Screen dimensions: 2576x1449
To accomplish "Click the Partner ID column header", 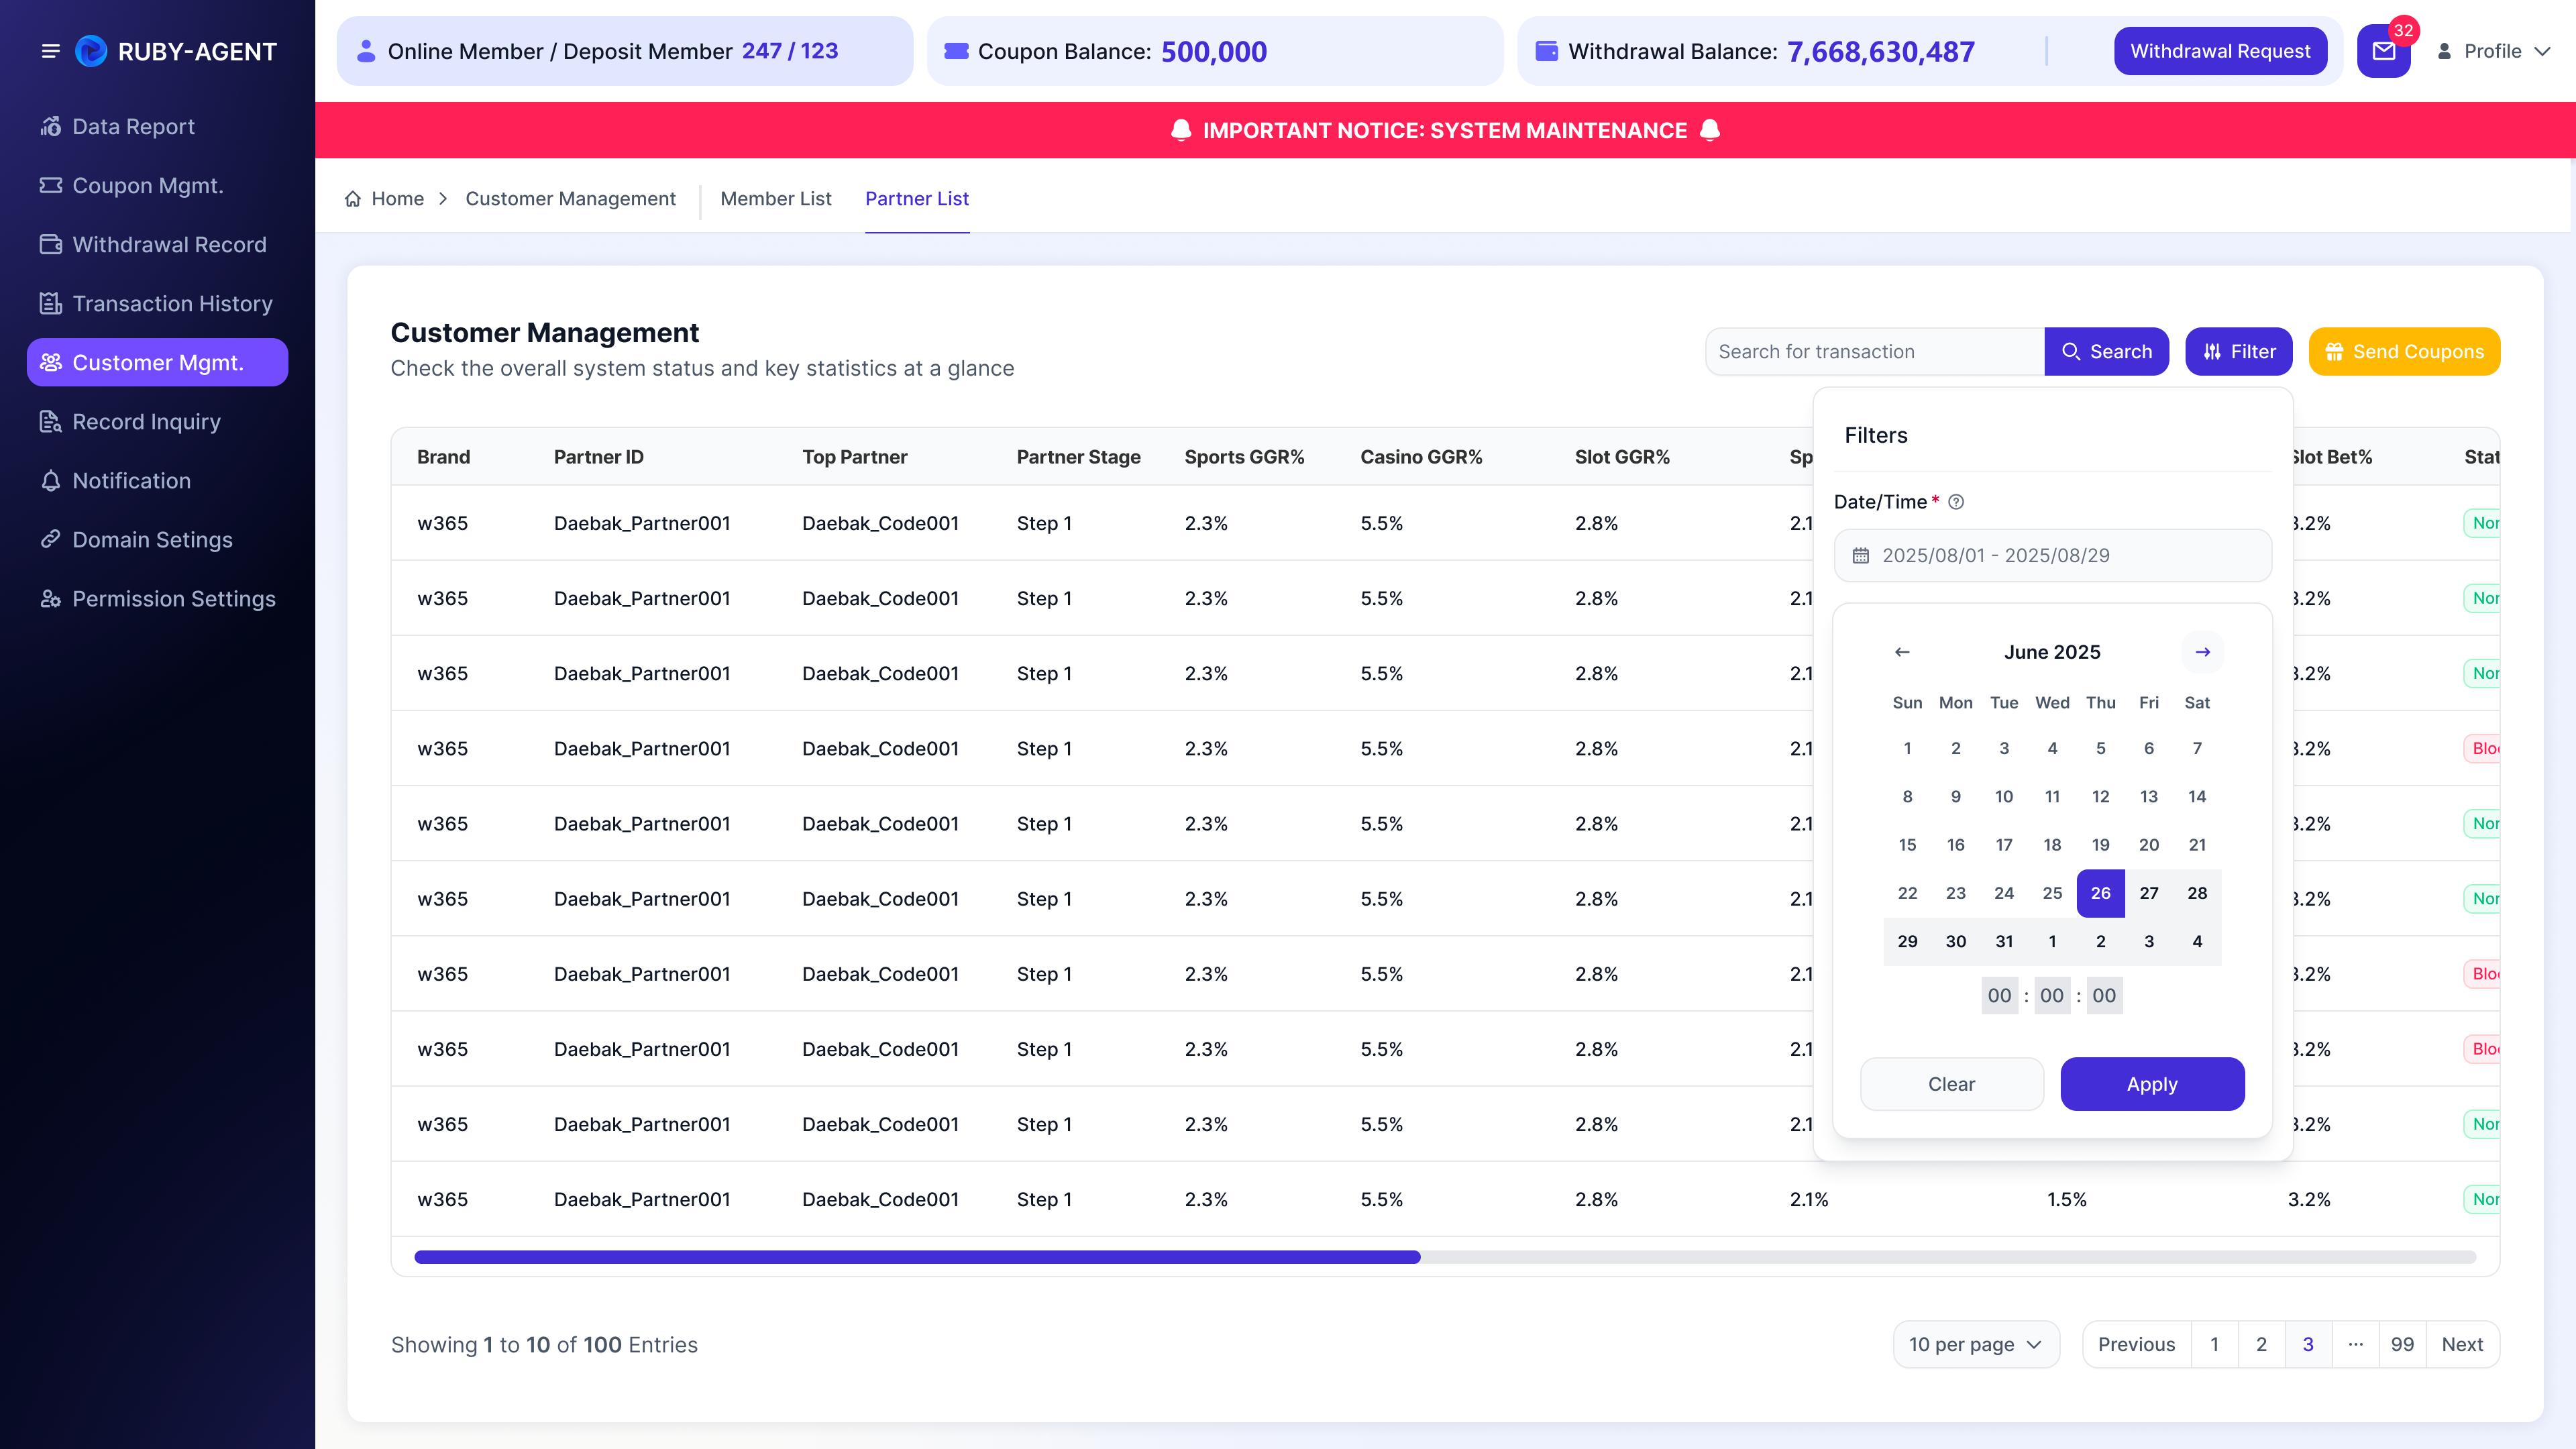I will pos(598,457).
